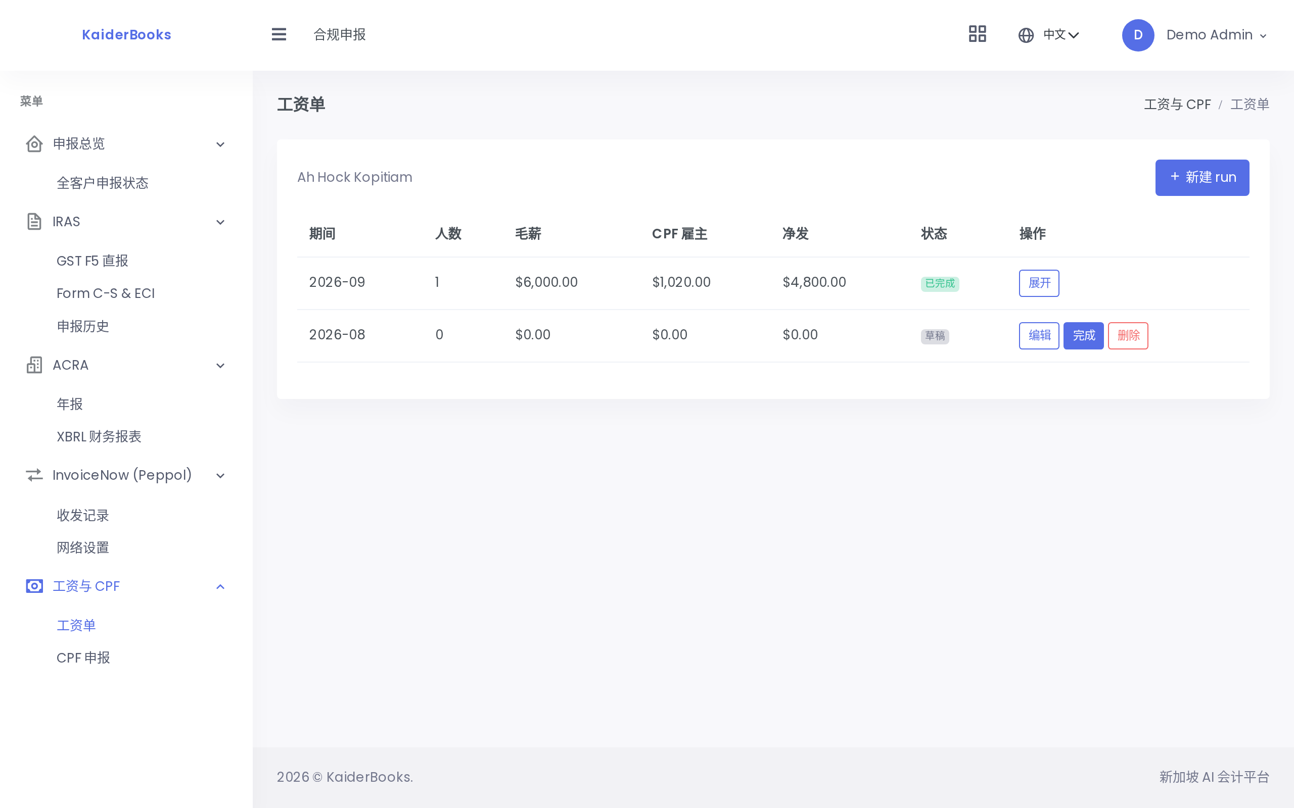This screenshot has height=808, width=1294.
Task: Click the KaiderBooks logo link
Action: click(x=127, y=35)
